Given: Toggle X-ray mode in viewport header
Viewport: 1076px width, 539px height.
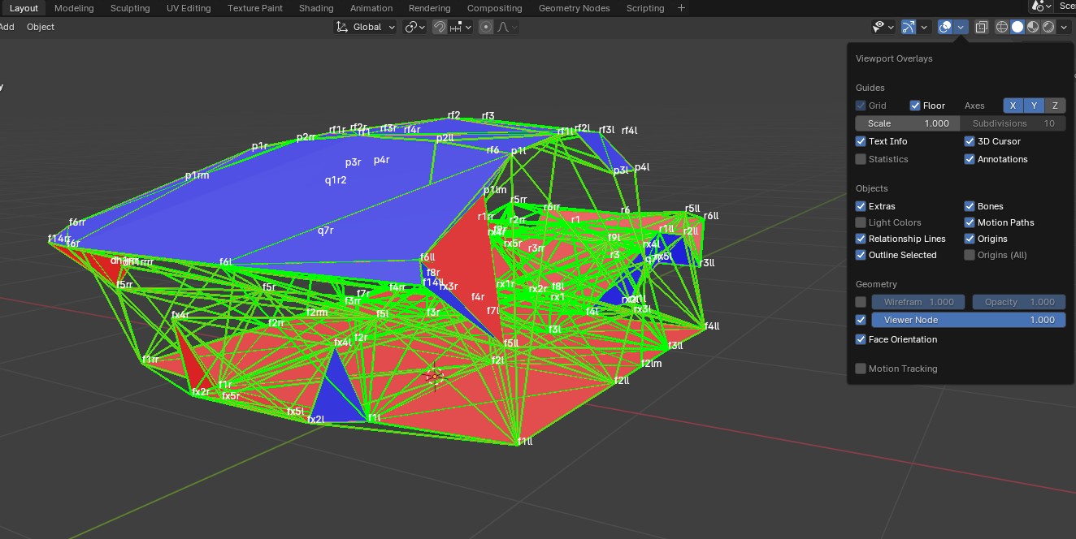Looking at the screenshot, I should click(x=981, y=27).
